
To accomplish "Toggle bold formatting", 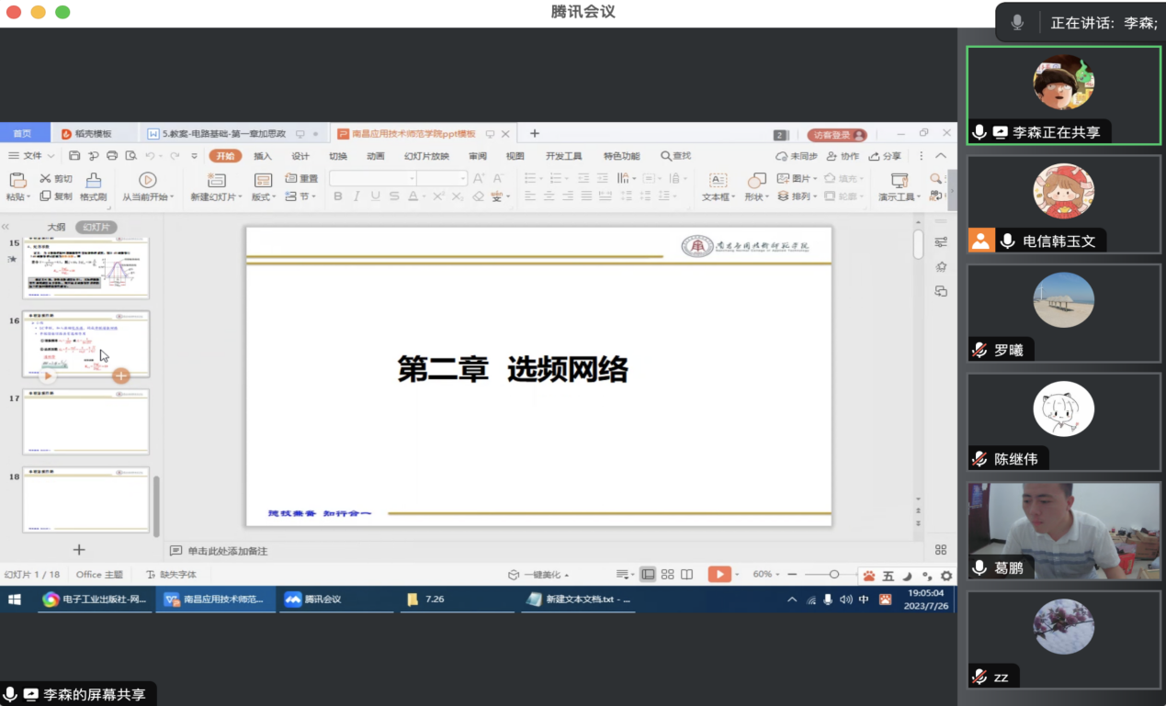I will coord(337,196).
